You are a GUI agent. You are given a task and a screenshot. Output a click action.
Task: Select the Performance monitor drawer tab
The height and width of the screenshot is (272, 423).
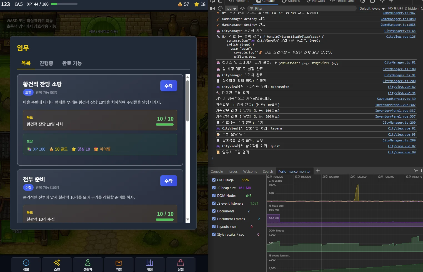click(x=295, y=171)
